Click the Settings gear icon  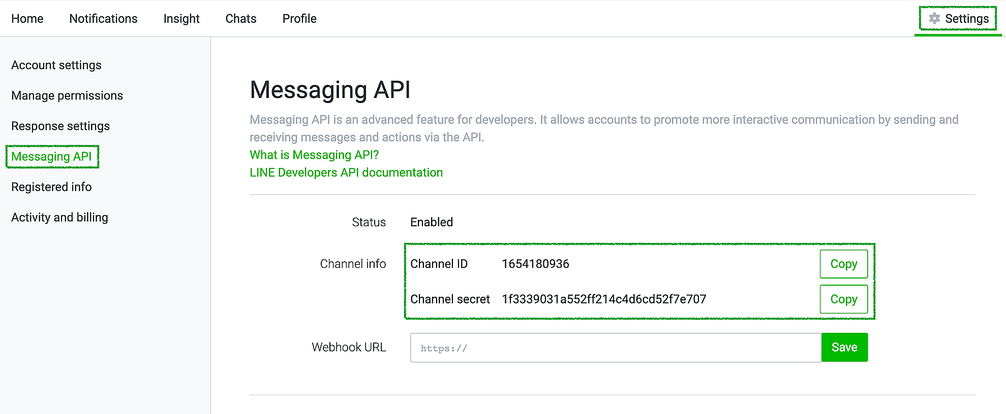934,19
